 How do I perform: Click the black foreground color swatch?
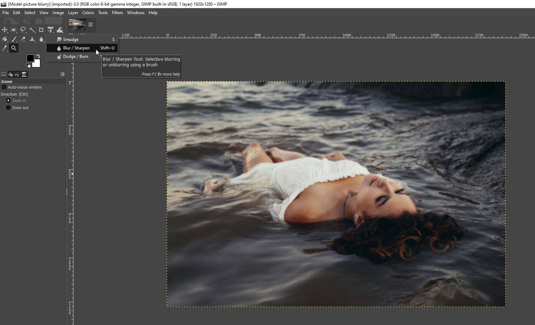[30, 58]
